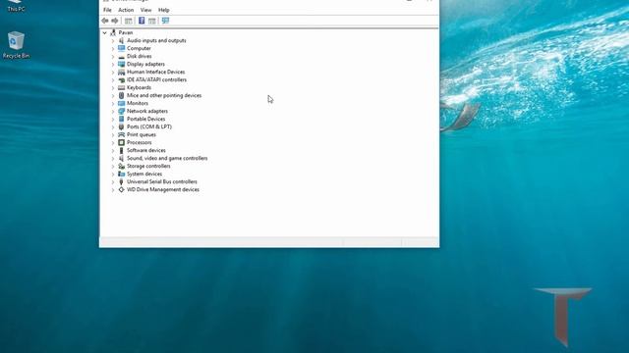
Task: Toggle the Show/Hide Console Tree toolbar icon
Action: (129, 21)
